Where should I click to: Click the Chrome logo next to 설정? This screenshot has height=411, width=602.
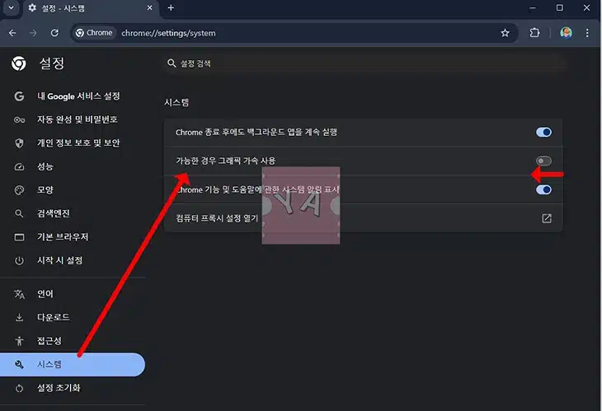[19, 63]
